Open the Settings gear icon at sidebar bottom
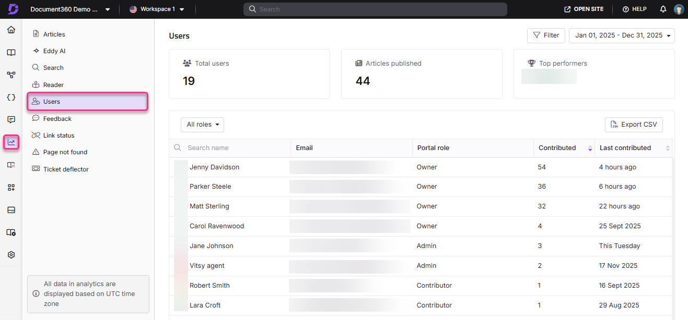This screenshot has height=320, width=688. 11,254
